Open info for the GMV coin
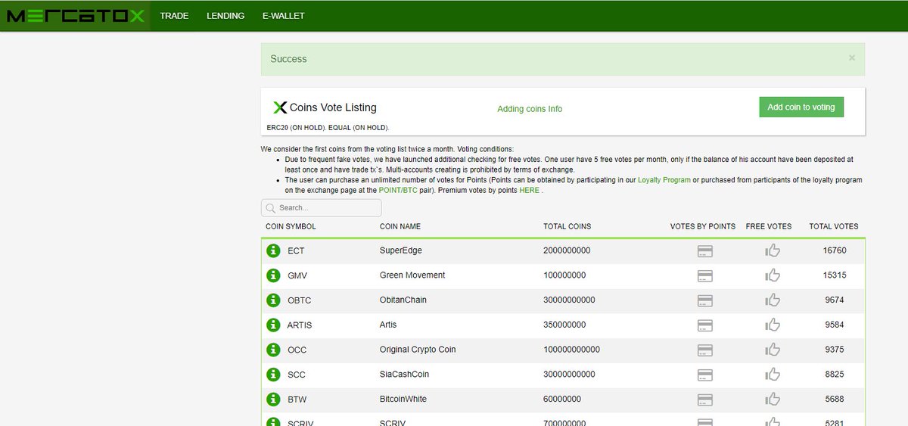 (273, 275)
